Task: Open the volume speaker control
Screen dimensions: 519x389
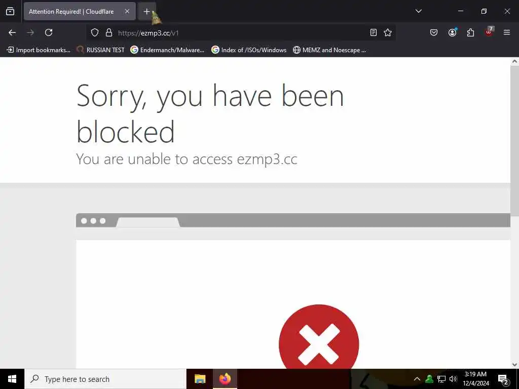Action: point(453,379)
